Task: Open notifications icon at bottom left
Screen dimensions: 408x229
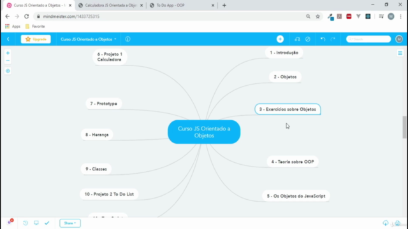Action: (10, 222)
